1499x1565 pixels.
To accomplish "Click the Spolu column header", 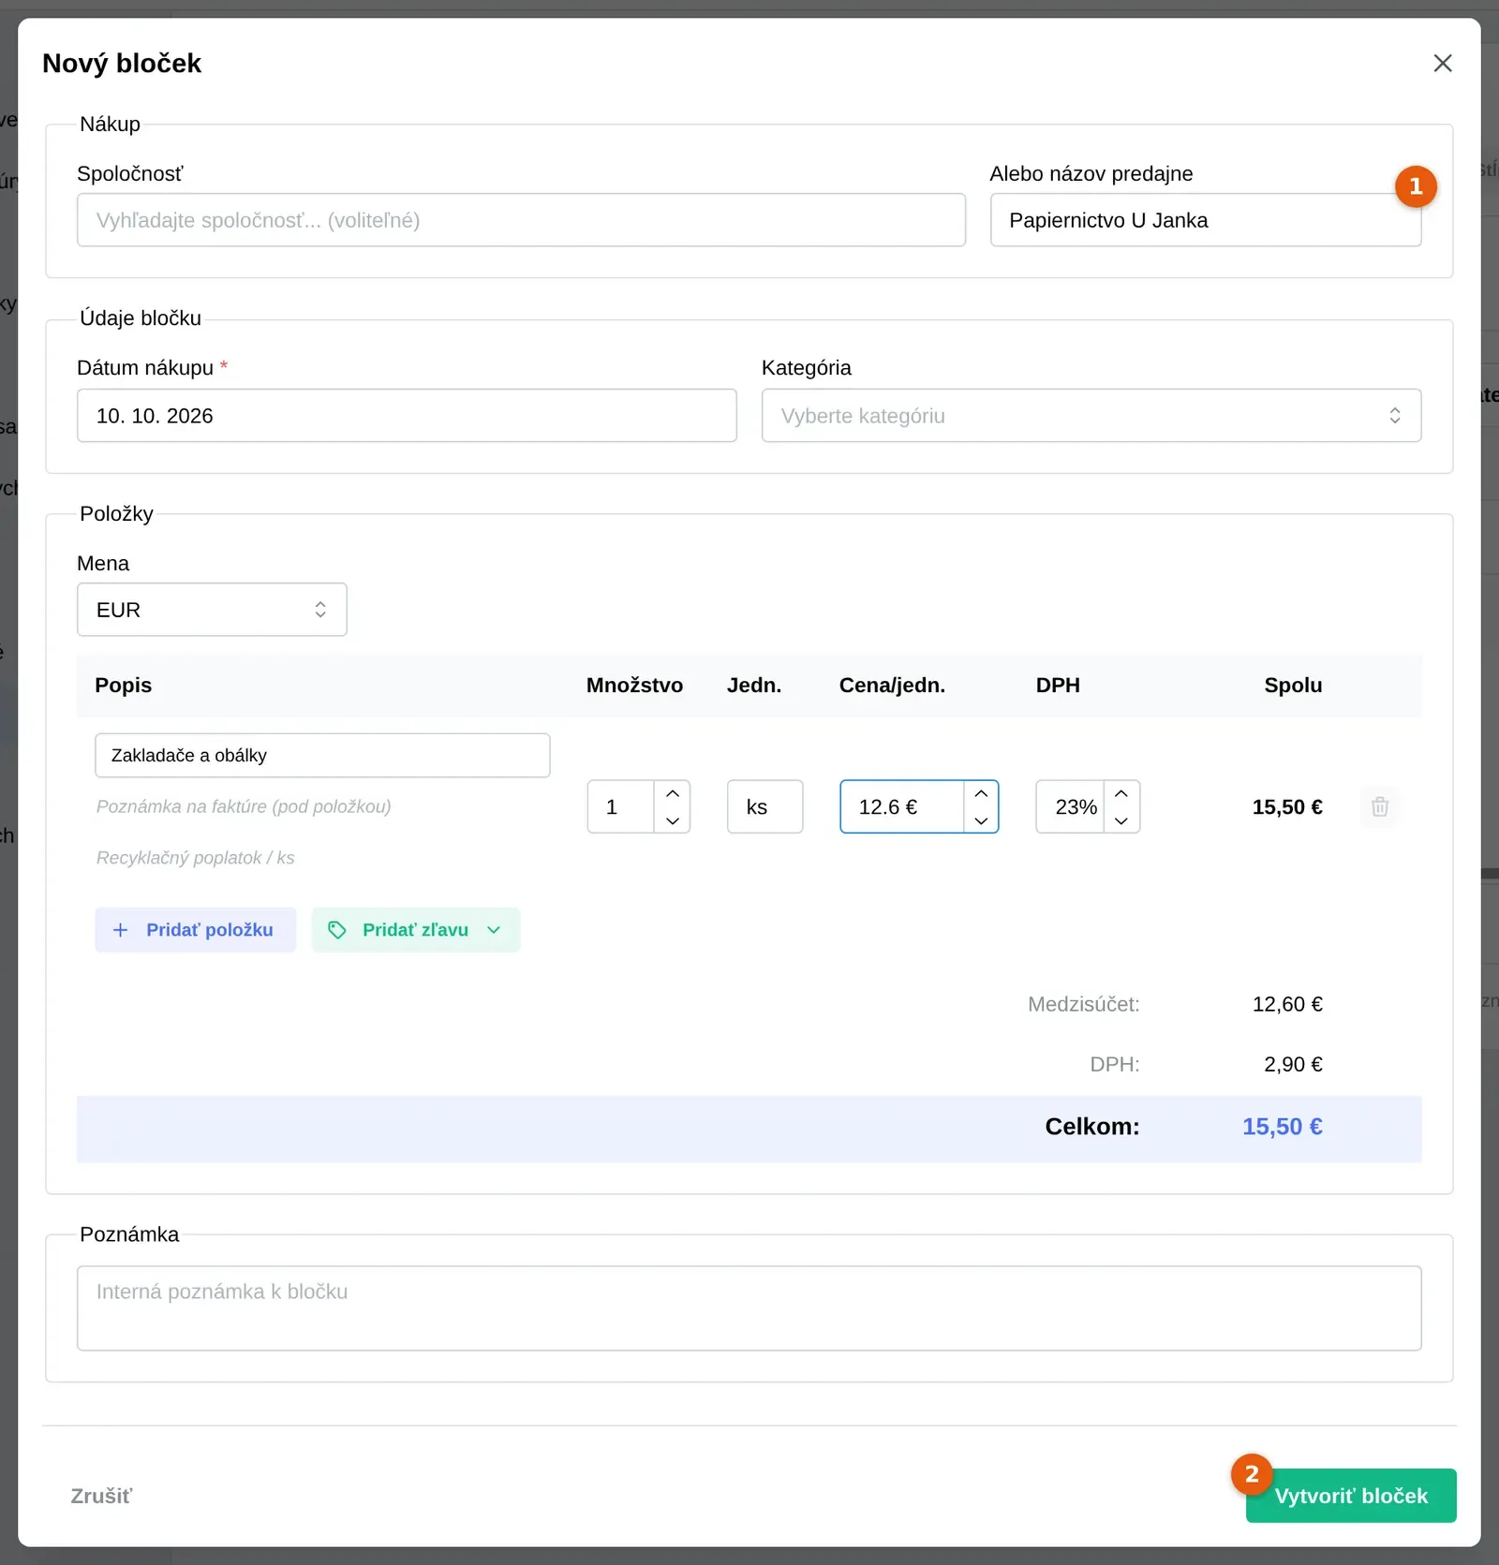I will tap(1293, 685).
